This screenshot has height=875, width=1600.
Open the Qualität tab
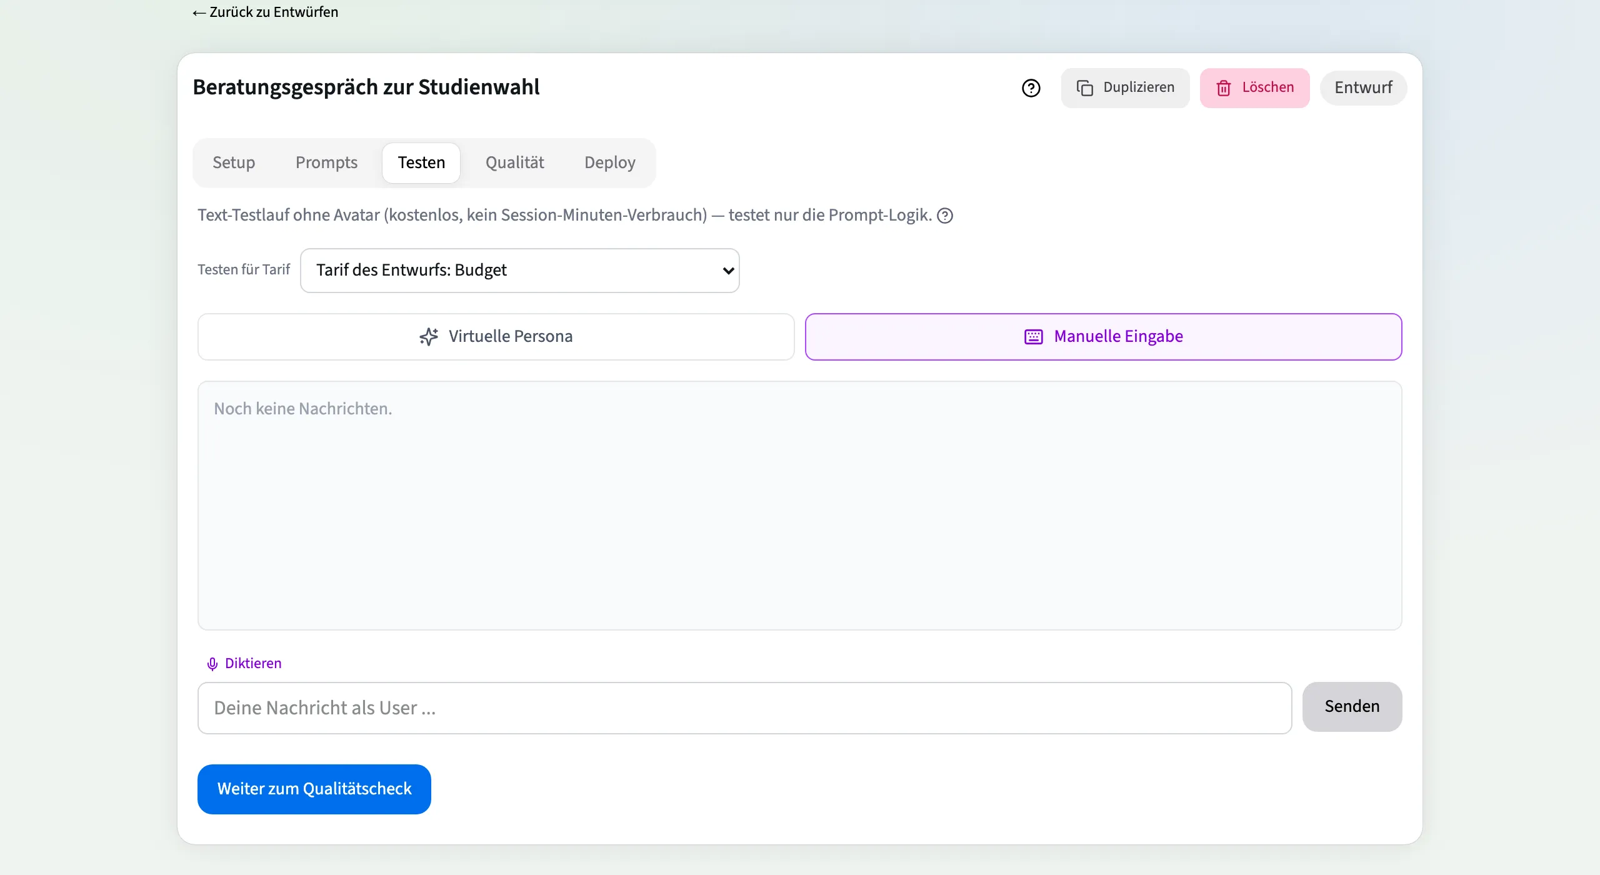coord(514,163)
